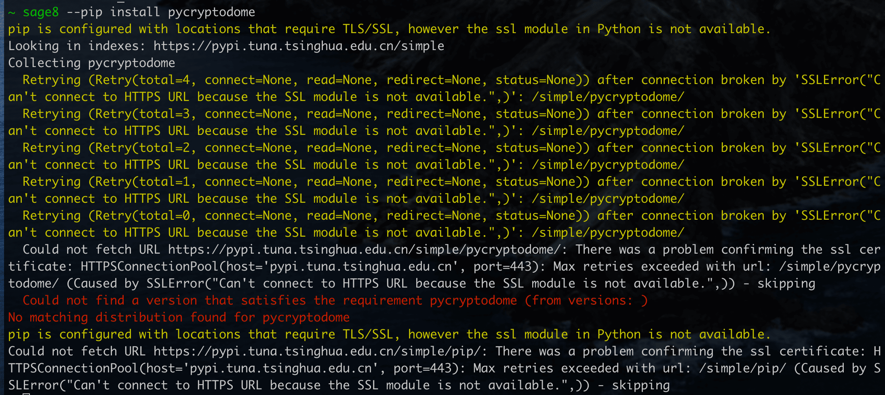
Task: Click the pypi.tuna.tsinghua.edu.cn/simple index URL
Action: [299, 46]
